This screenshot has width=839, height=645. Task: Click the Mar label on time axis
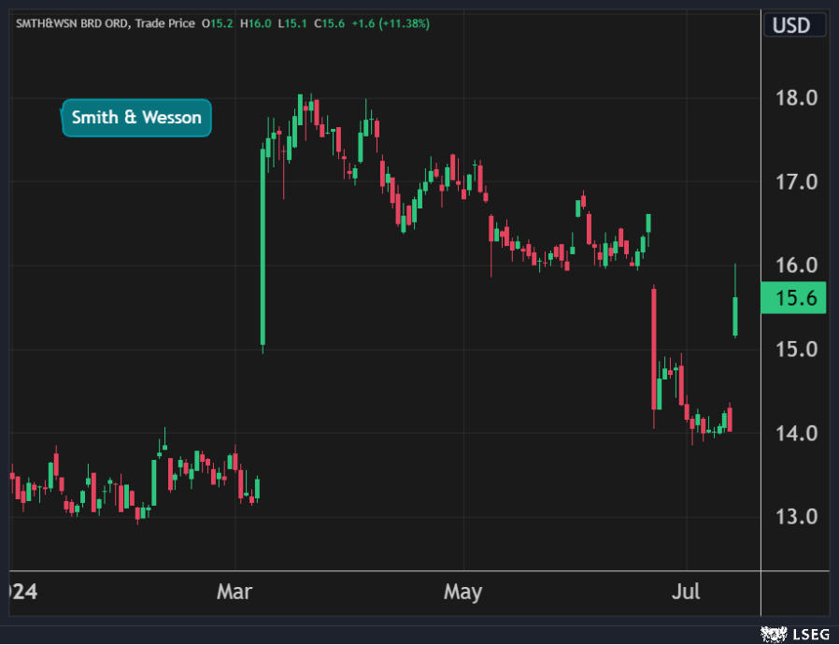234,593
